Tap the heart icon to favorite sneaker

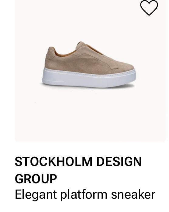point(149,8)
